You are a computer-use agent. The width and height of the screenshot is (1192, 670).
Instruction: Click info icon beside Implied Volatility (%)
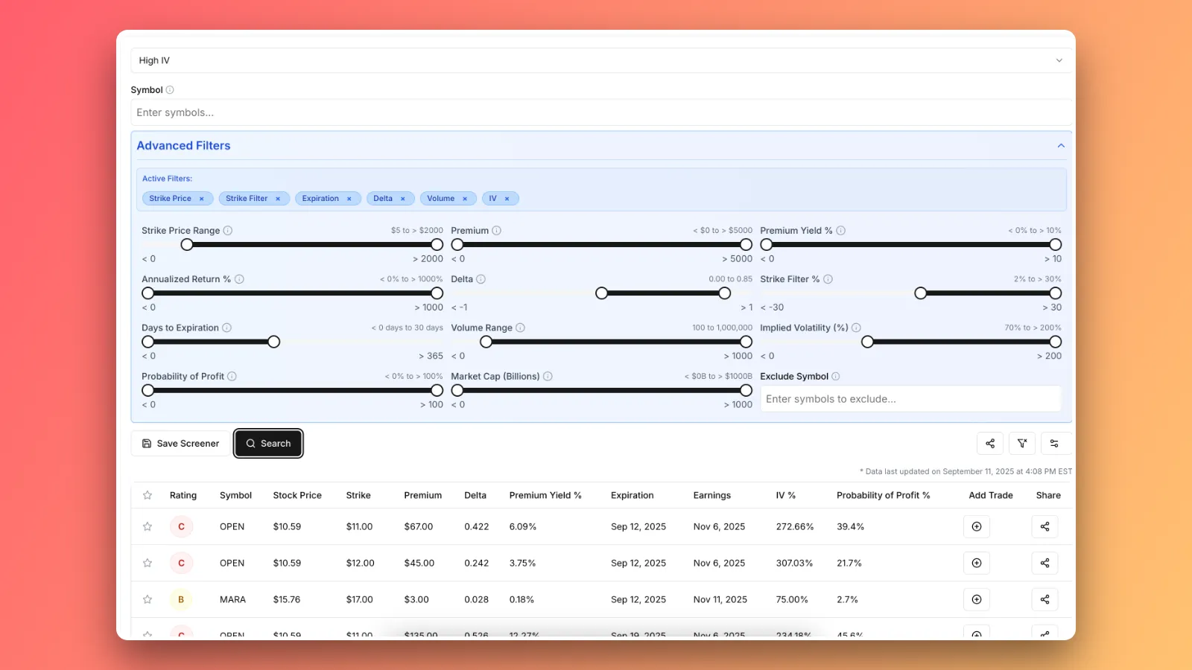coord(856,328)
